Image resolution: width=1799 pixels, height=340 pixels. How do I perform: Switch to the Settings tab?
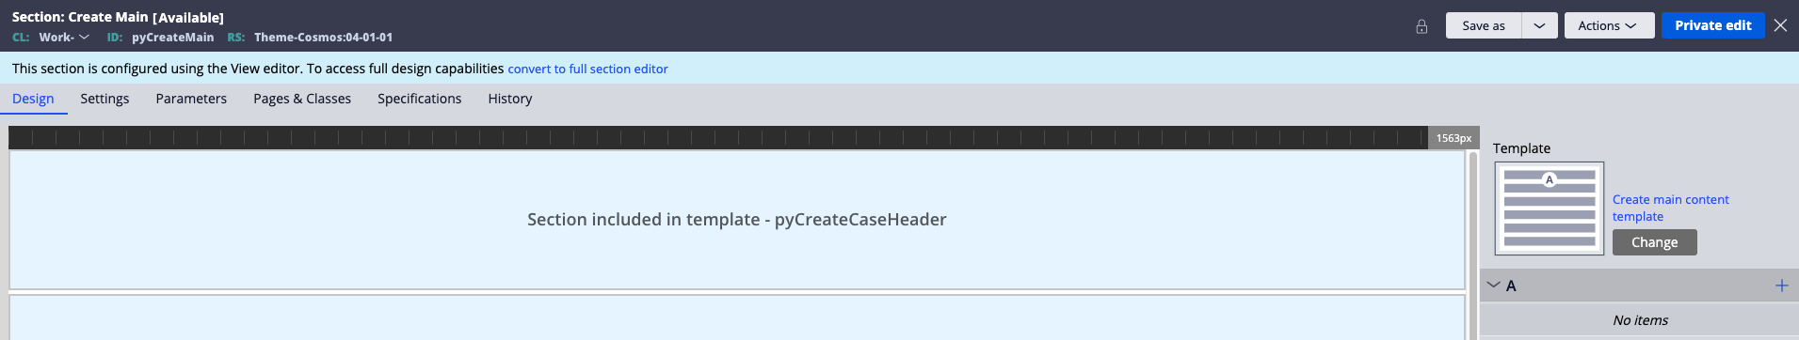(104, 99)
